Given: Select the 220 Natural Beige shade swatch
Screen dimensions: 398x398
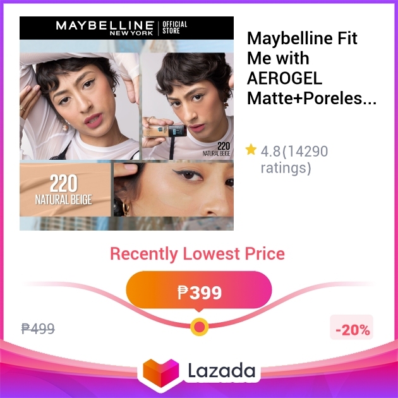Looking at the screenshot, I should (x=65, y=190).
